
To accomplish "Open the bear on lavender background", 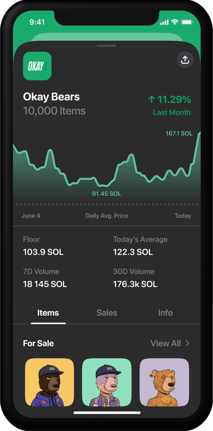I will click(164, 382).
